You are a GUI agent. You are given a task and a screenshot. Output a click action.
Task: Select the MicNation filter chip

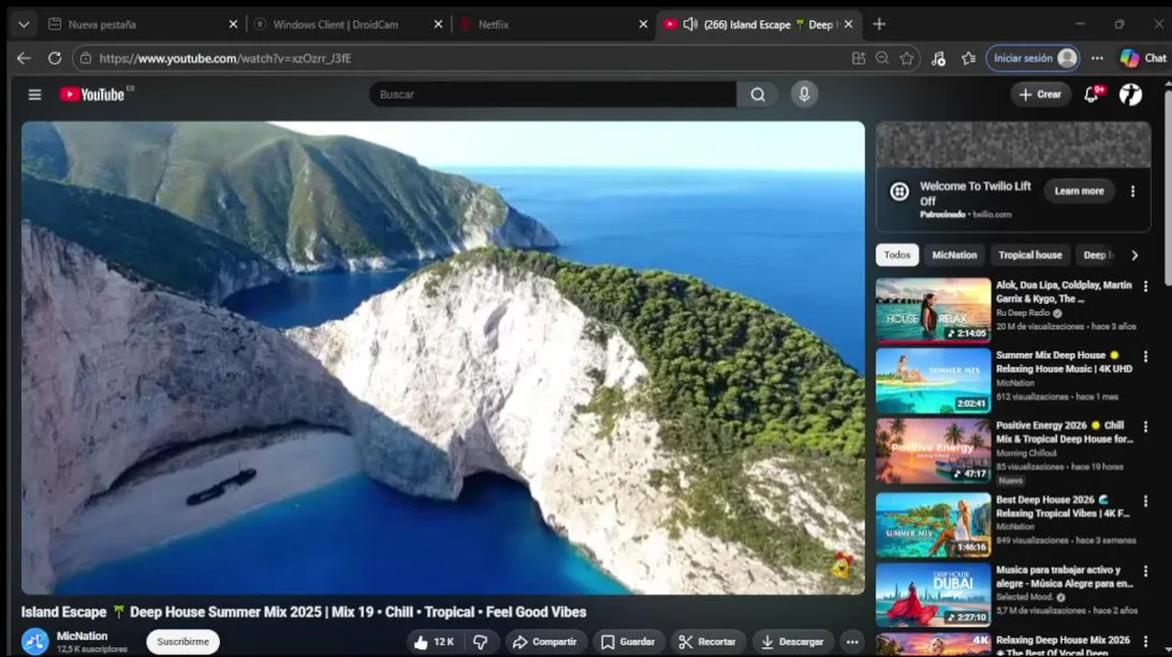[x=955, y=255]
